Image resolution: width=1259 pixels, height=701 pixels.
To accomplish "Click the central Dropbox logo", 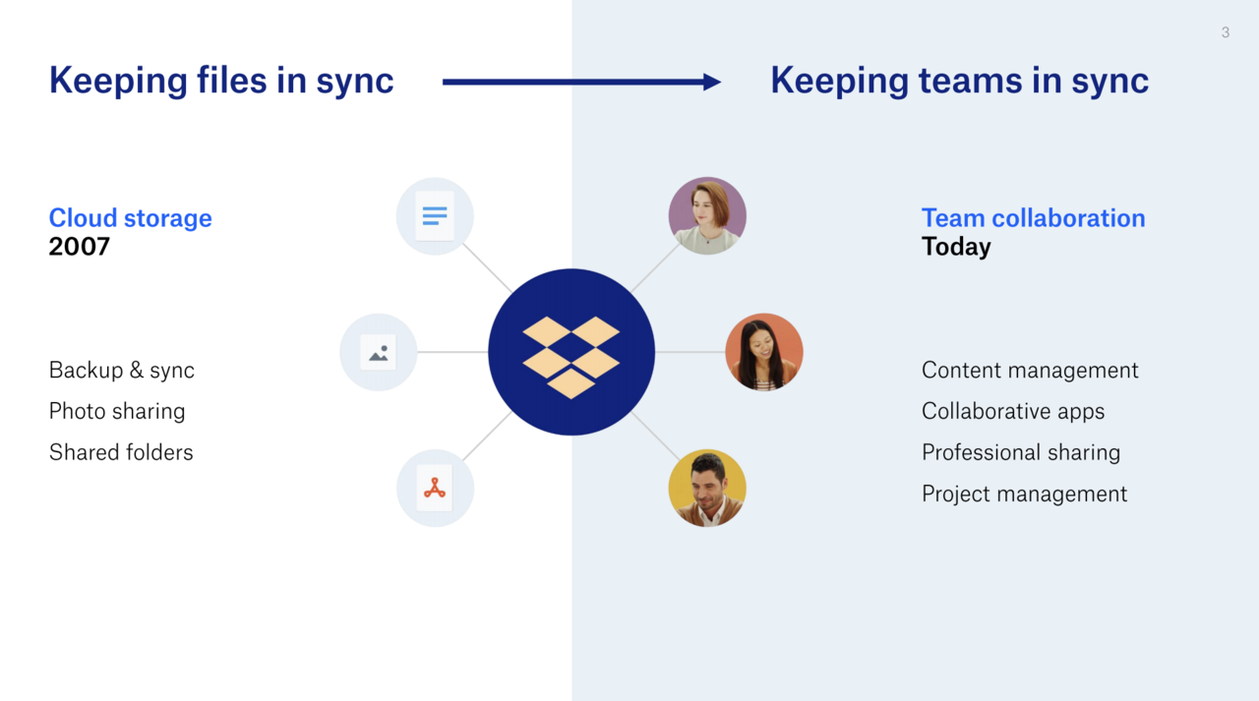I will [571, 352].
